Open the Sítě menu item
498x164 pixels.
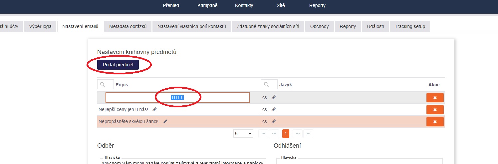coord(281,5)
